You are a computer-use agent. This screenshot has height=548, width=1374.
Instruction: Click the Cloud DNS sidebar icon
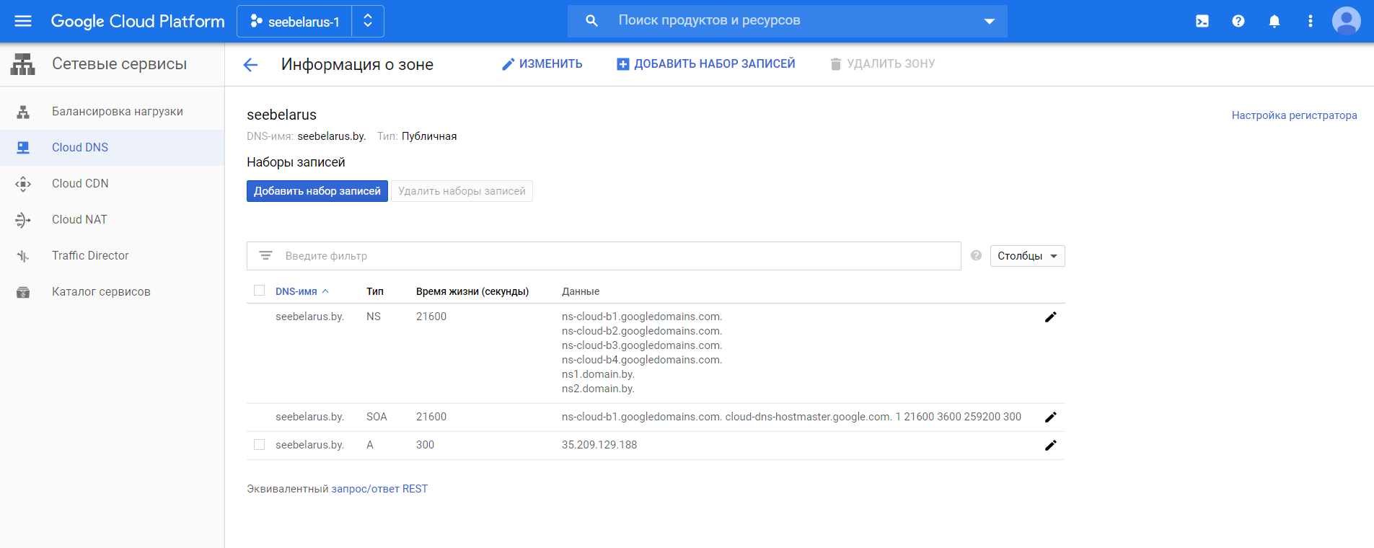click(x=23, y=148)
